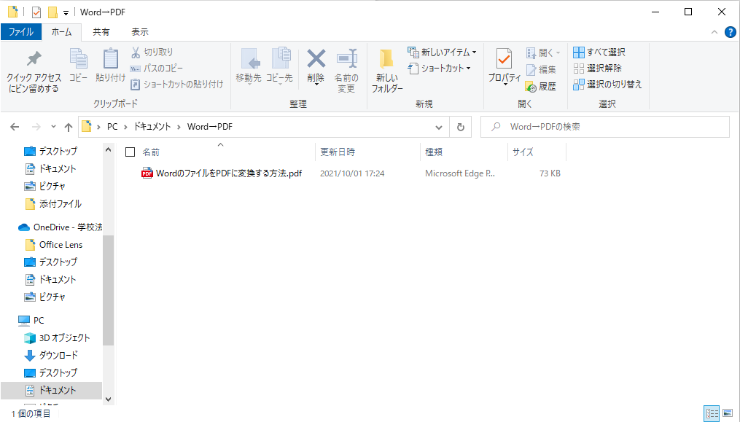
Task: Select OneDrive in navigation pane
Action: pyautogui.click(x=61, y=227)
